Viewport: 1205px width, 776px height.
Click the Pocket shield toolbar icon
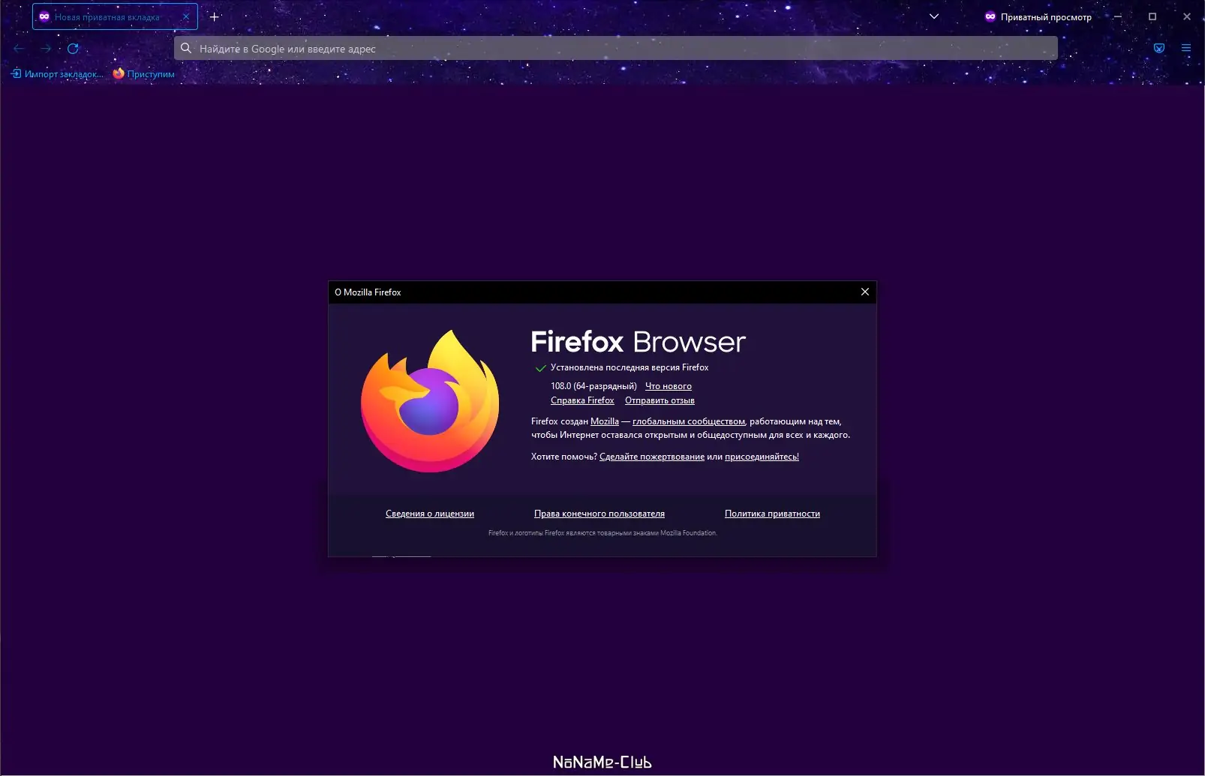[x=1159, y=48]
